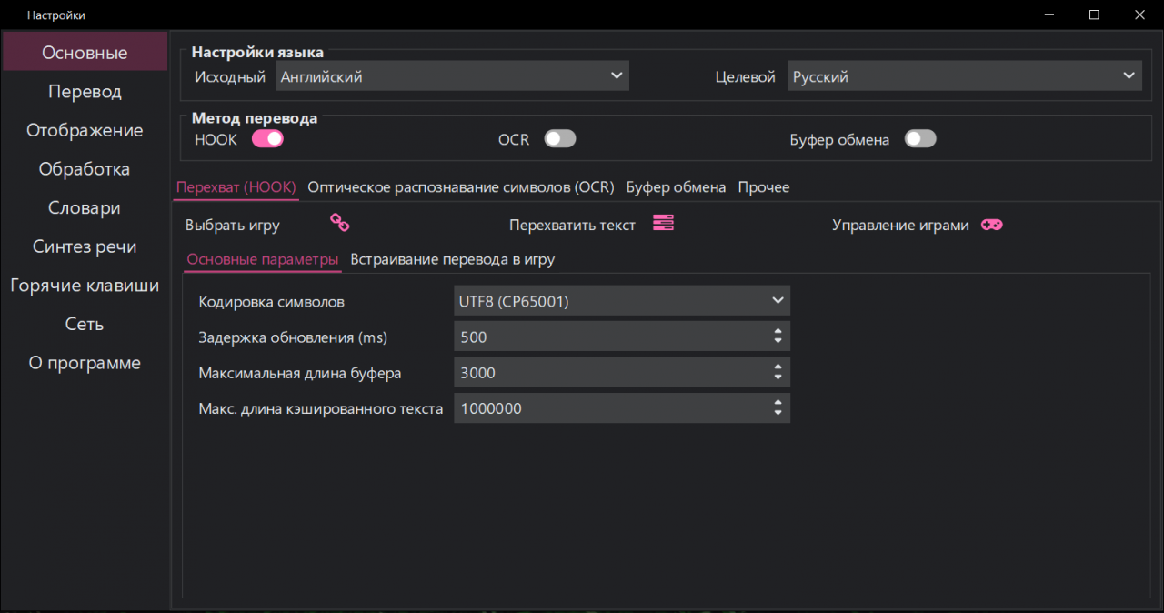Go to the Перевод sidebar section
The image size is (1164, 613).
tap(85, 92)
